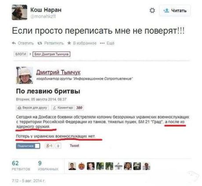Image resolution: width=202 pixels, height=186 pixels.
Task: Click the Поделитися share toggle
Action: 28,146
